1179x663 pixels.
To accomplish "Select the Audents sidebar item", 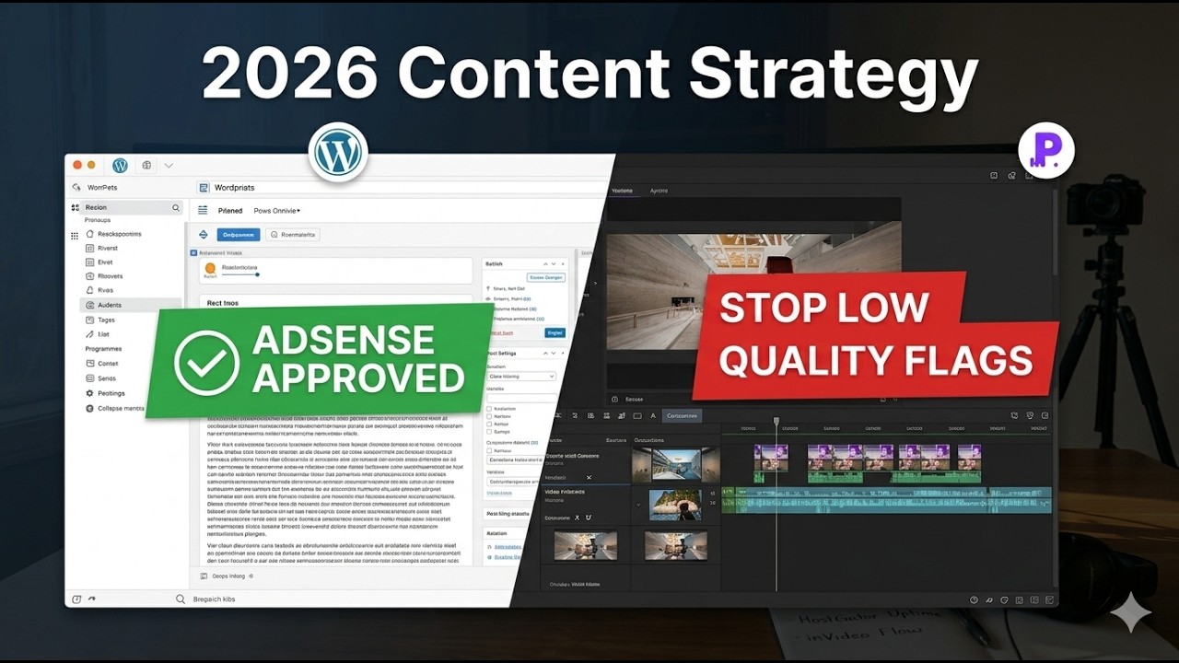I will click(124, 305).
